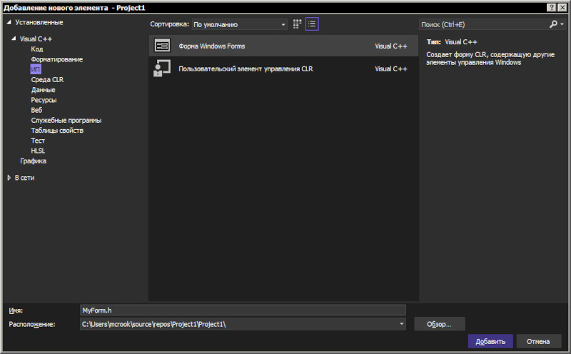571x354 pixels.
Task: Click the help question mark button
Action: point(552,7)
